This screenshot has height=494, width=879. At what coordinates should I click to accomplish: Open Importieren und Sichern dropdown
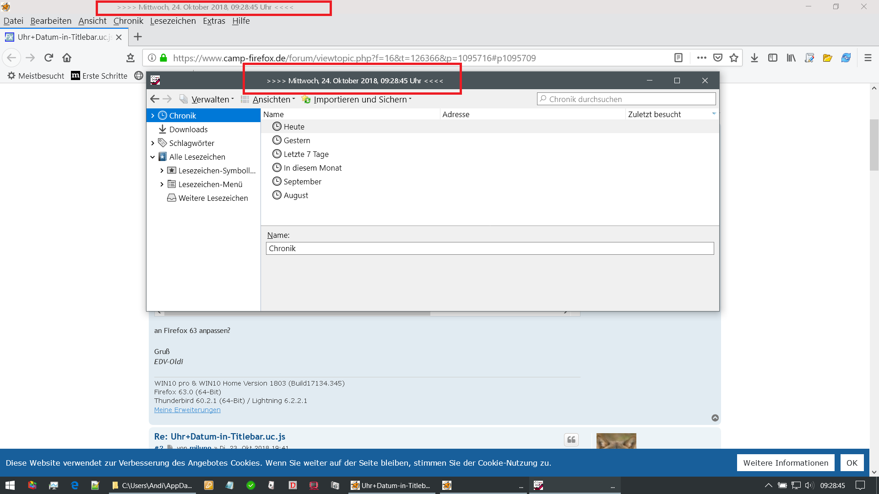point(362,99)
